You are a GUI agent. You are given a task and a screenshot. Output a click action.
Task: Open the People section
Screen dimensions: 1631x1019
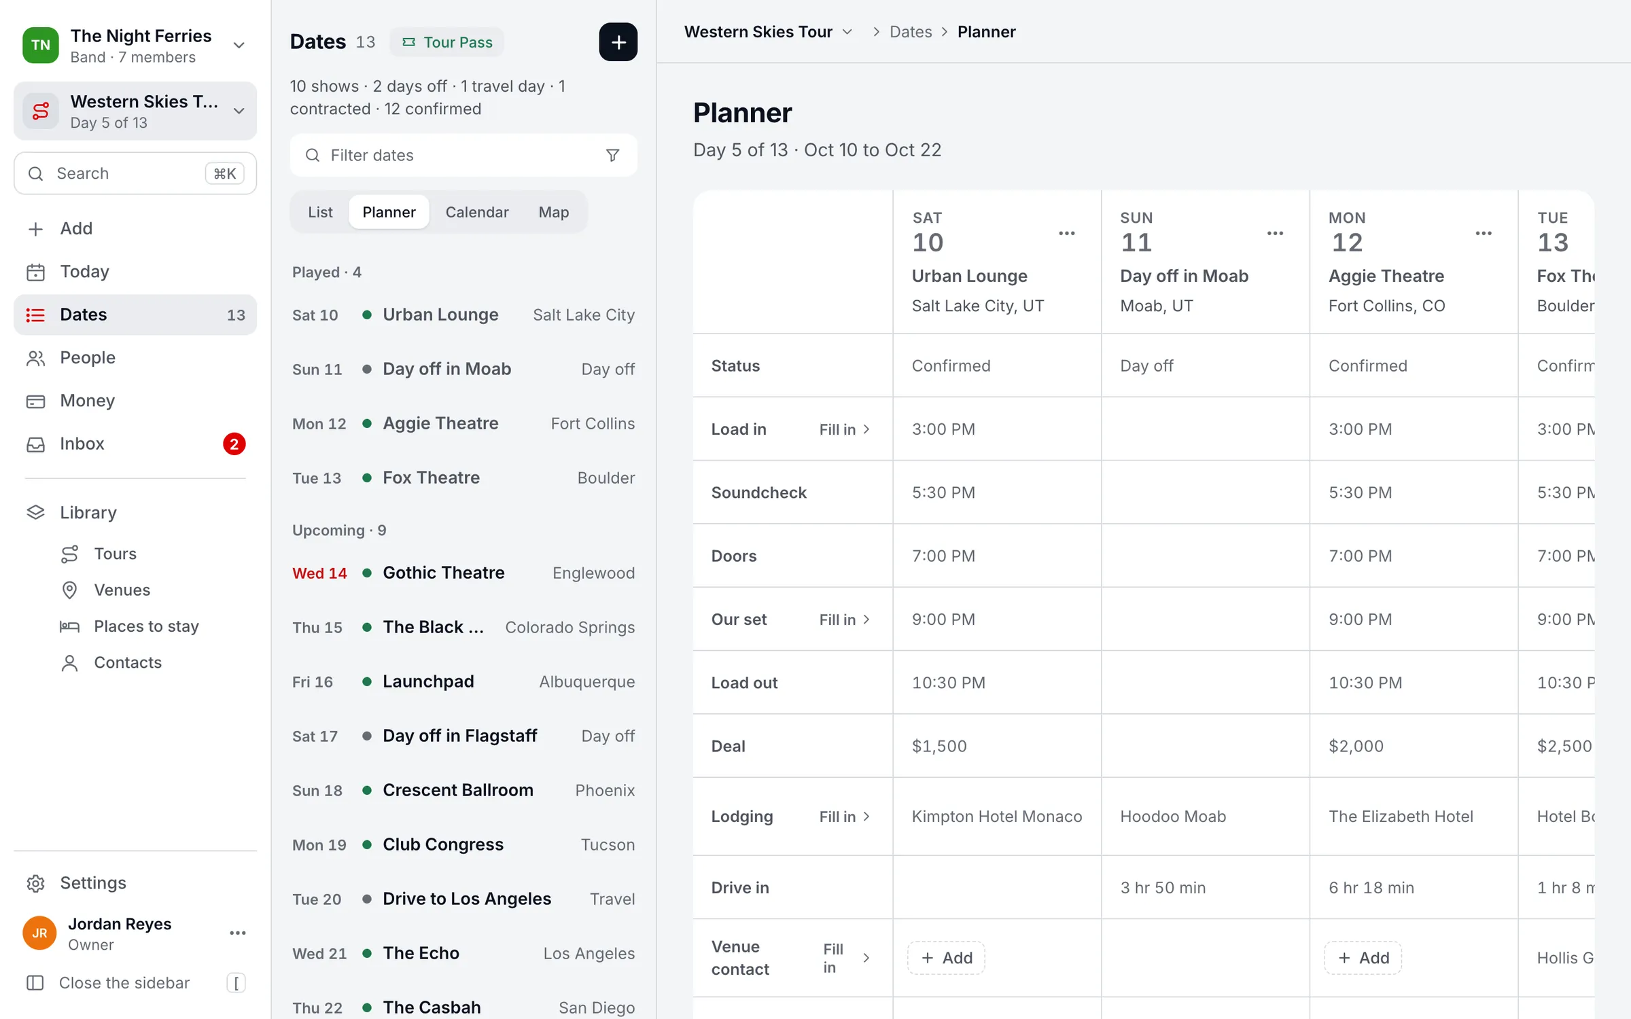(135, 357)
